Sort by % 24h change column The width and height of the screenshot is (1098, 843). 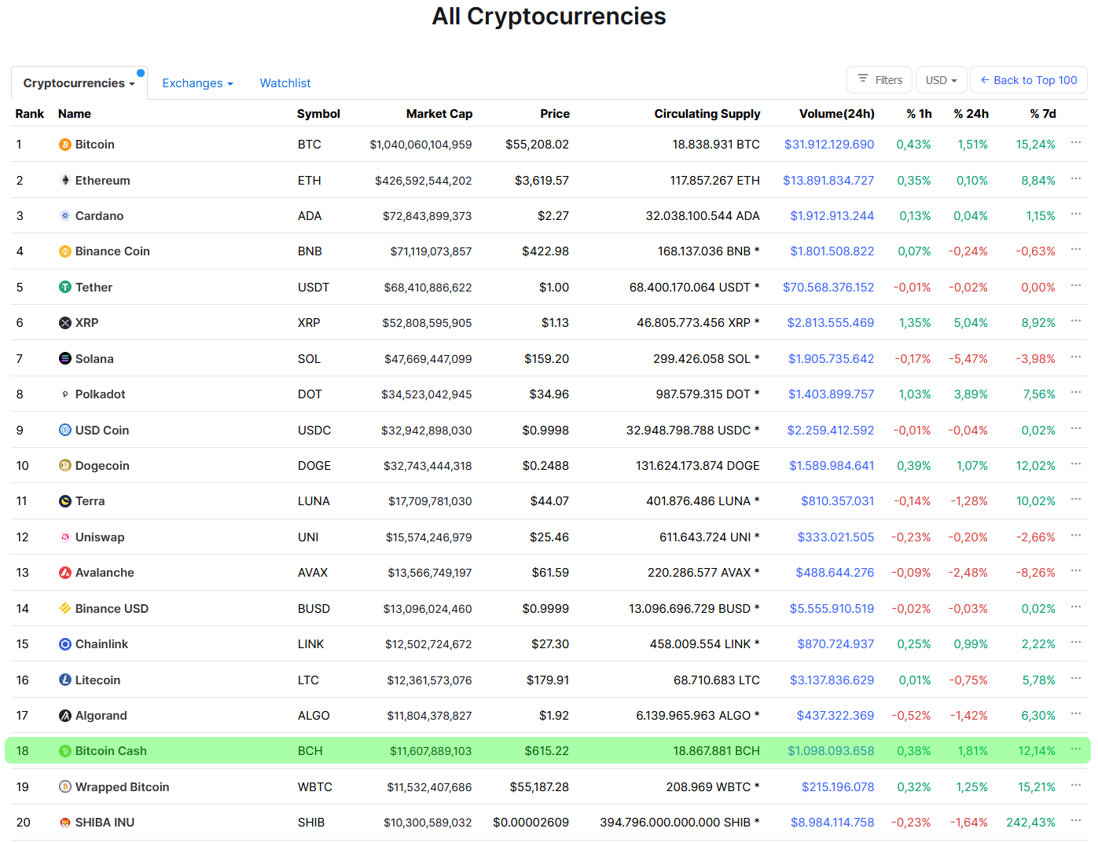[x=971, y=114]
